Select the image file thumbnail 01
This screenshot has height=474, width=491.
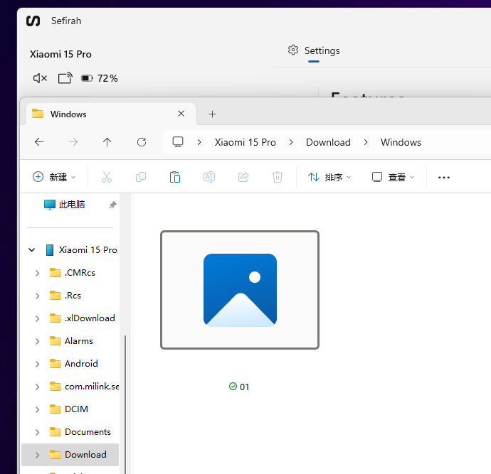240,290
